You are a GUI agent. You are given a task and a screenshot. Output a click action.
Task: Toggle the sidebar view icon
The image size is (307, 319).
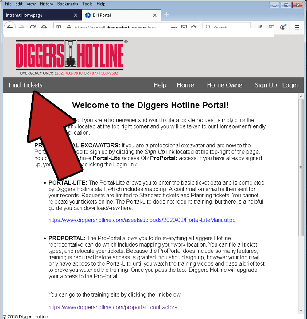[x=271, y=27]
